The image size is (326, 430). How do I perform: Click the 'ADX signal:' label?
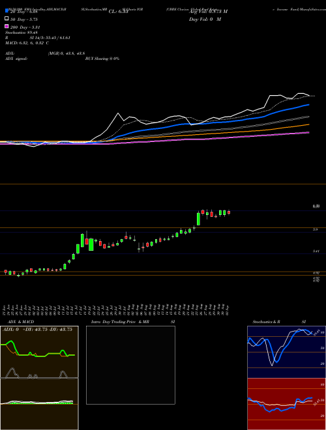(x=16, y=59)
